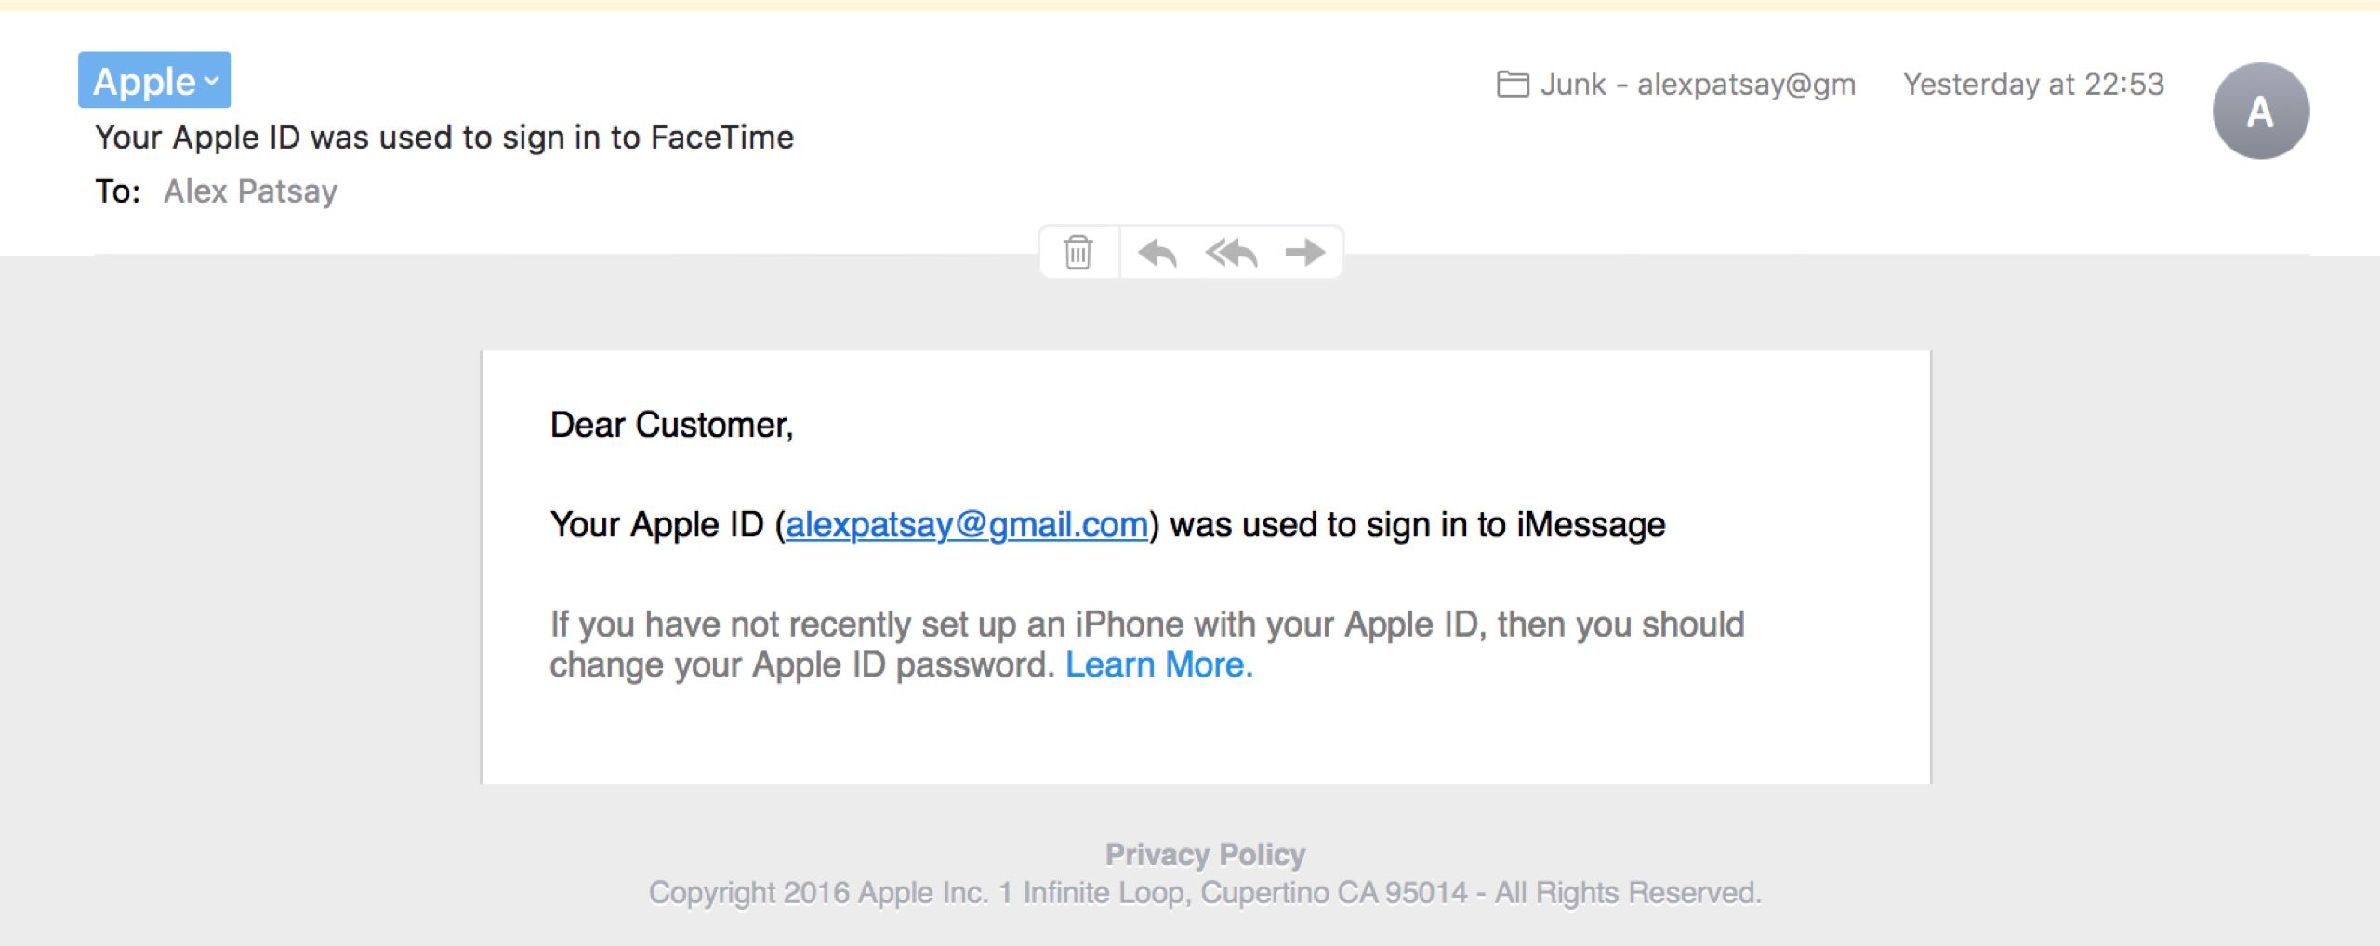Click the Copyright 2016 Apple Inc. footer
The height and width of the screenshot is (946, 2380).
[x=1205, y=893]
